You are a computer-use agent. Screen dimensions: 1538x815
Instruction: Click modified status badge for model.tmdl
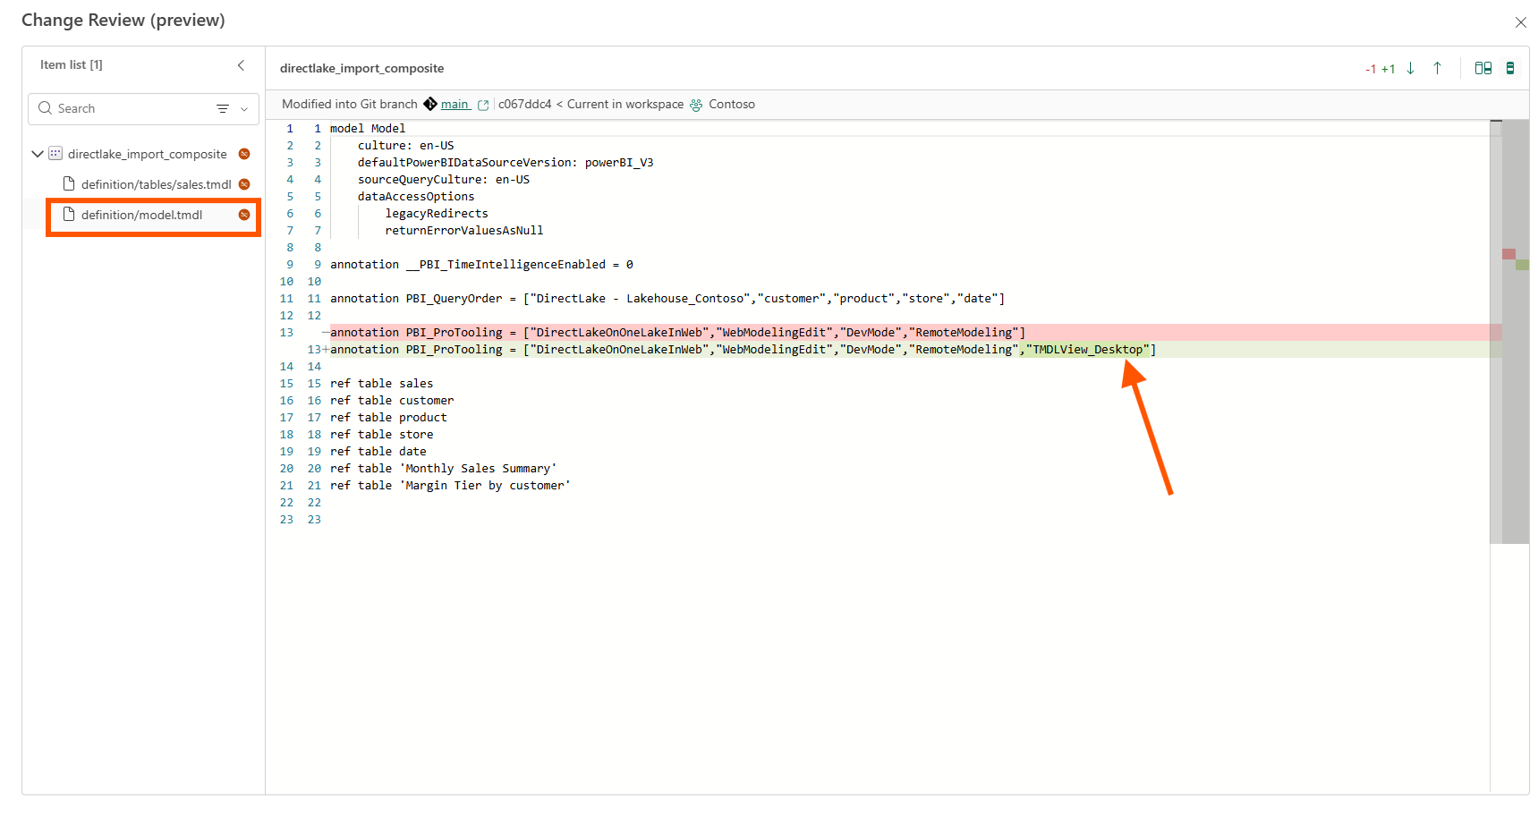(x=244, y=215)
